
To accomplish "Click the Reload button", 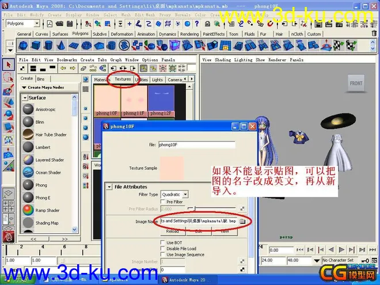I will click(173, 231).
